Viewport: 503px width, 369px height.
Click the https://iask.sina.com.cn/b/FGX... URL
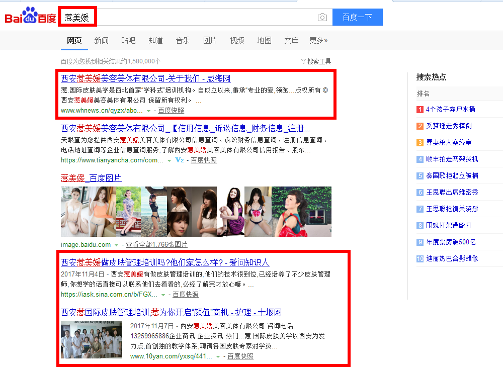point(109,295)
